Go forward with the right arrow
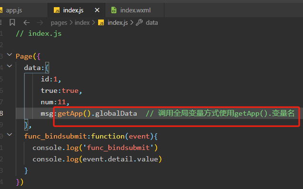The image size is (303, 189). [40, 22]
